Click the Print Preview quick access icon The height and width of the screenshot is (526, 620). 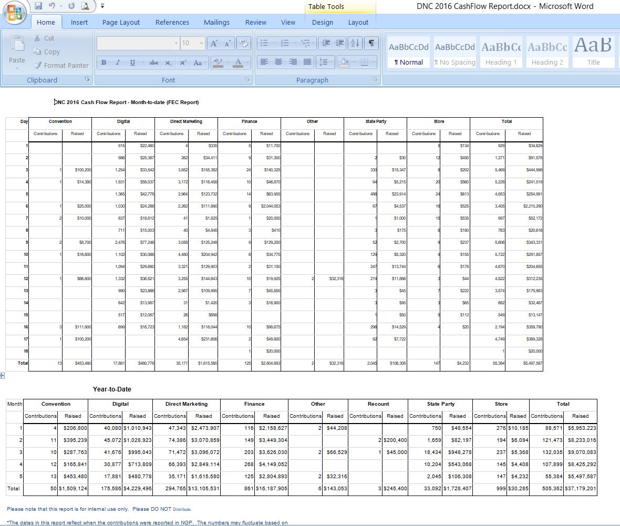click(x=85, y=6)
